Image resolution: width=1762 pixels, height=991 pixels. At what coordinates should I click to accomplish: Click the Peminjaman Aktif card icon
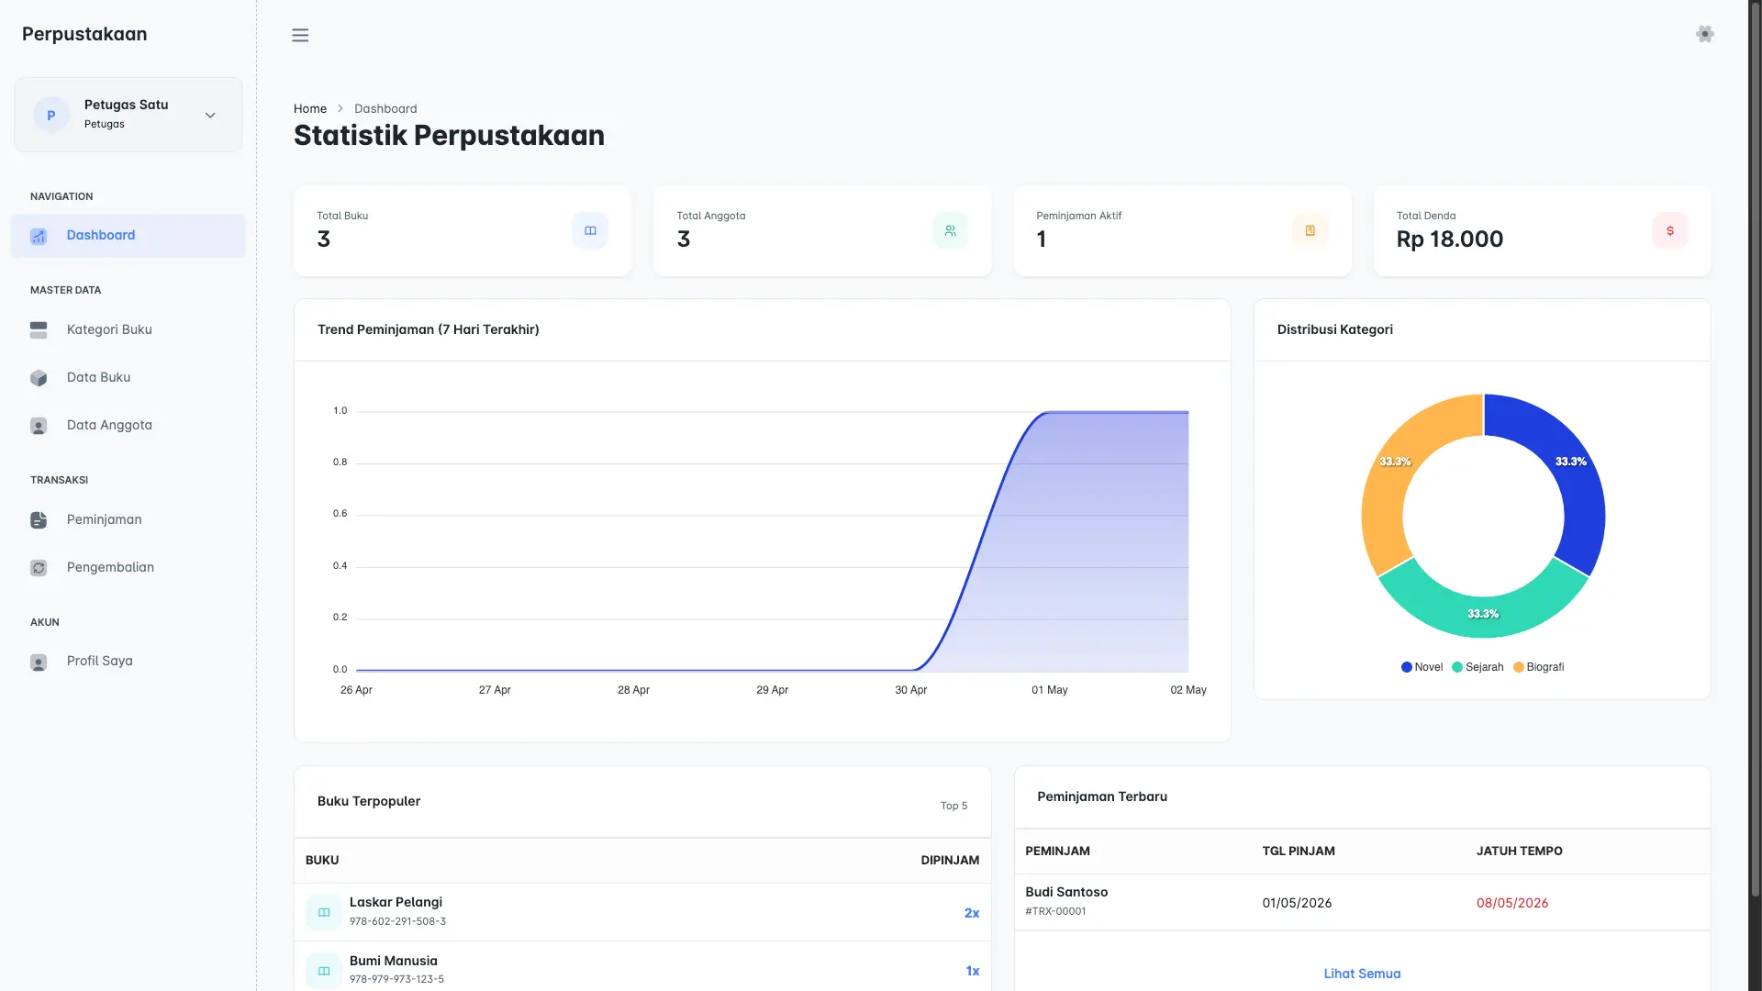coord(1310,230)
